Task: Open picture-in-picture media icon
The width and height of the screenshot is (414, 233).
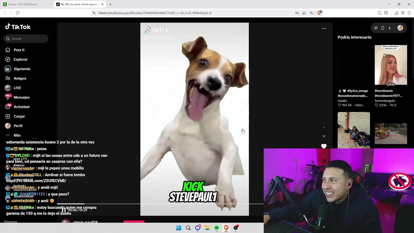Action: pyautogui.click(x=304, y=13)
